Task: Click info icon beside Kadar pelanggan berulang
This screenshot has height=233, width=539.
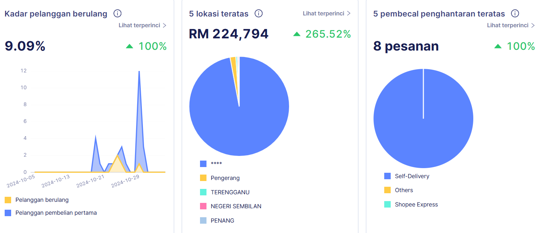Action: (117, 14)
